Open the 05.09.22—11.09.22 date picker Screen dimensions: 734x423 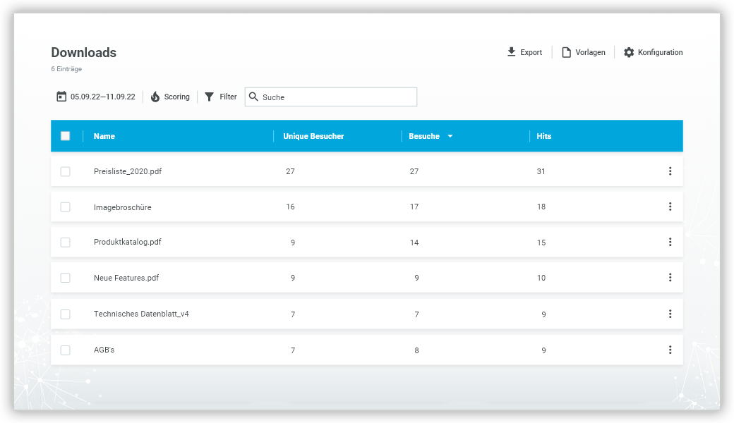(103, 97)
